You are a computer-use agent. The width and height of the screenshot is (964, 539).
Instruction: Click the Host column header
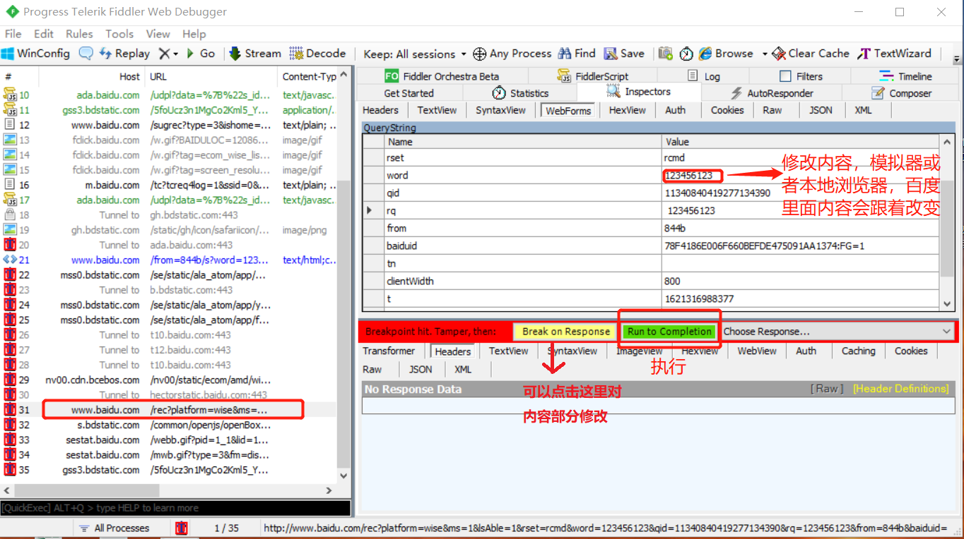[91, 76]
